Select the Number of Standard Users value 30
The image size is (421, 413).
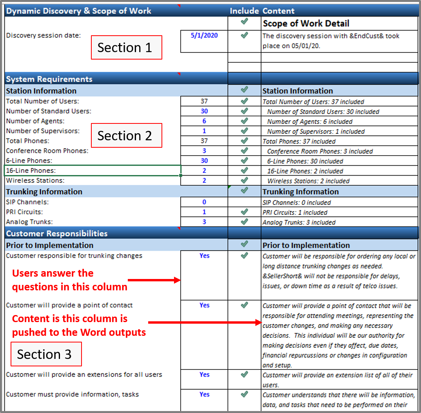pos(204,111)
